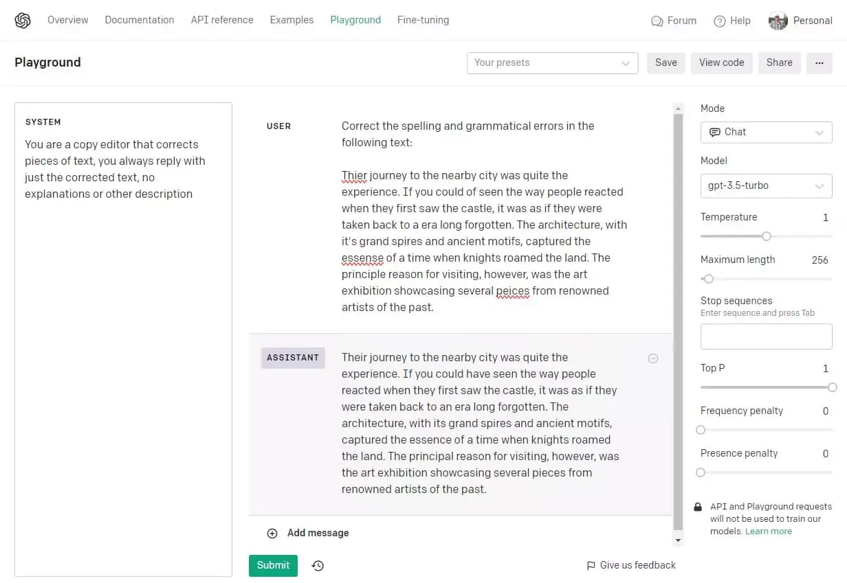Open more options with the ellipsis button

point(819,62)
